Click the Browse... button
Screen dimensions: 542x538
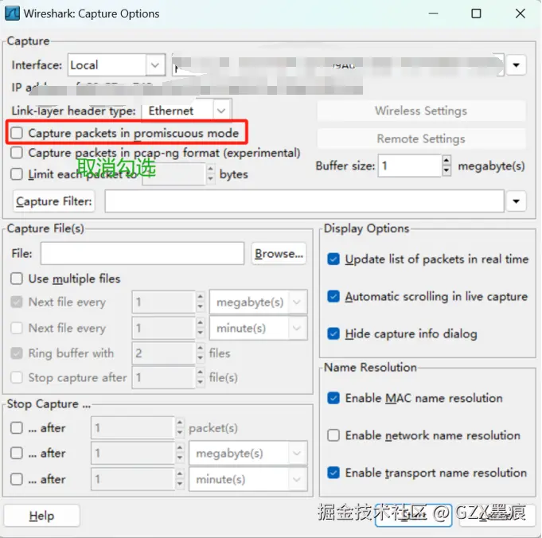pyautogui.click(x=279, y=253)
